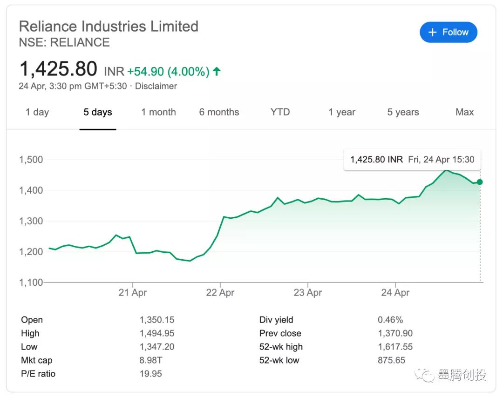This screenshot has height=397, width=503.
Task: Click the 52-wk high value 1,617.55
Action: coord(395,347)
